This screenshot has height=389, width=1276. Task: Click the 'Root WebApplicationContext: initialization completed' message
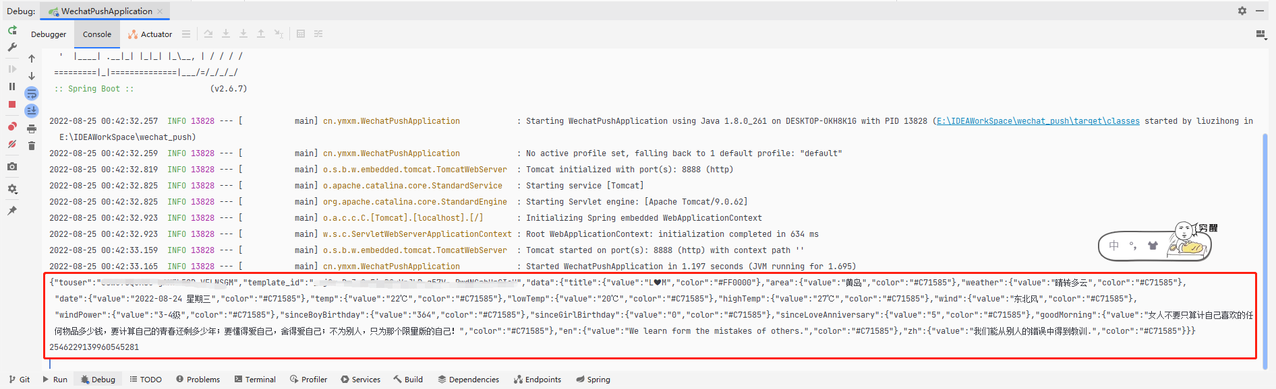(x=672, y=234)
